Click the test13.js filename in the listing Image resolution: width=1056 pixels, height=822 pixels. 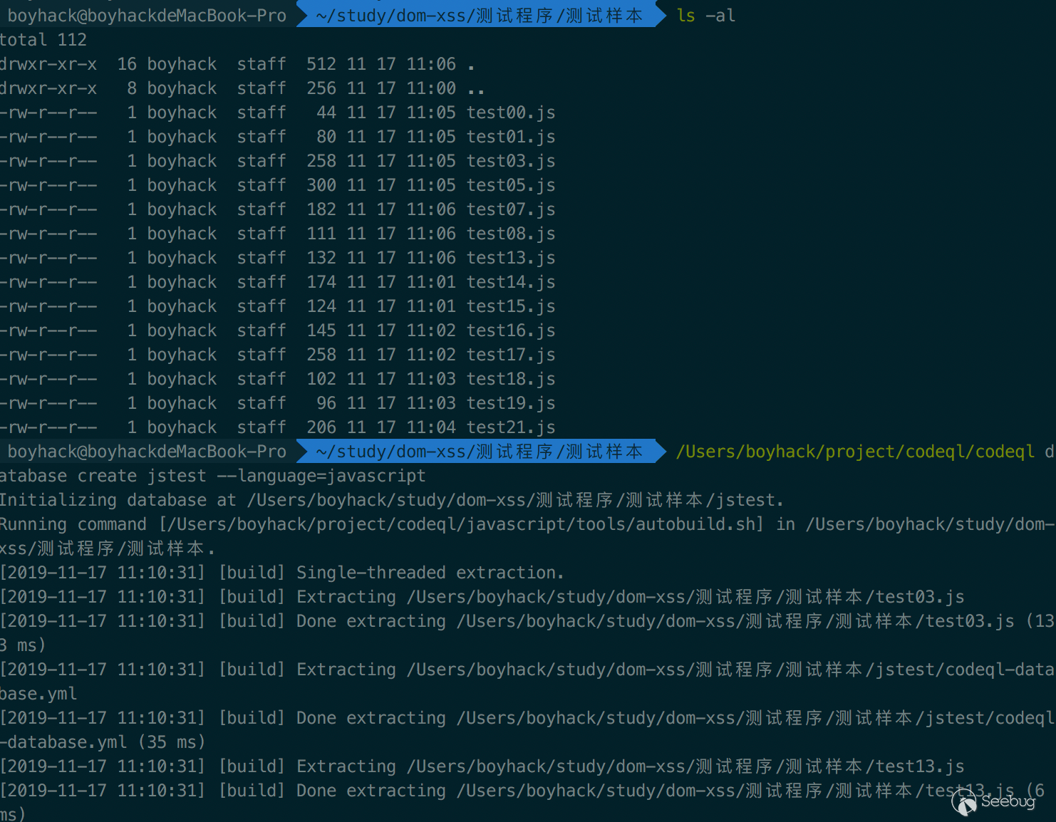(x=511, y=258)
